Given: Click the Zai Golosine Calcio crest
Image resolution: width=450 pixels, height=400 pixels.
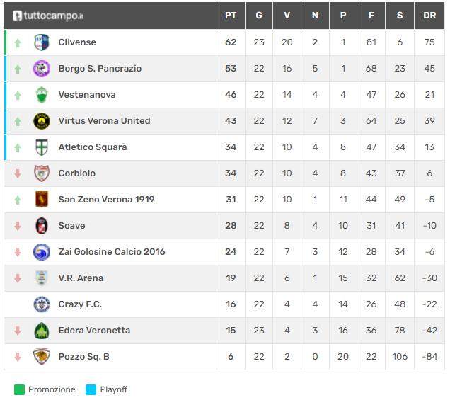Looking at the screenshot, I should coord(42,252).
